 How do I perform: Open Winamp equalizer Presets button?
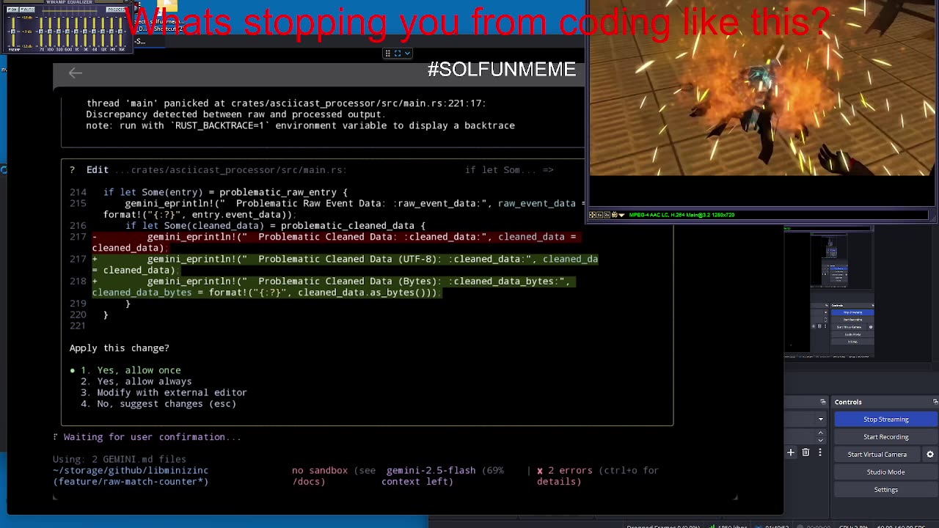[116, 10]
